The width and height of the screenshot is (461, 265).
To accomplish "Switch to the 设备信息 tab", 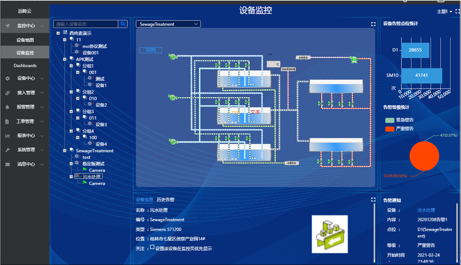I will tap(144, 200).
